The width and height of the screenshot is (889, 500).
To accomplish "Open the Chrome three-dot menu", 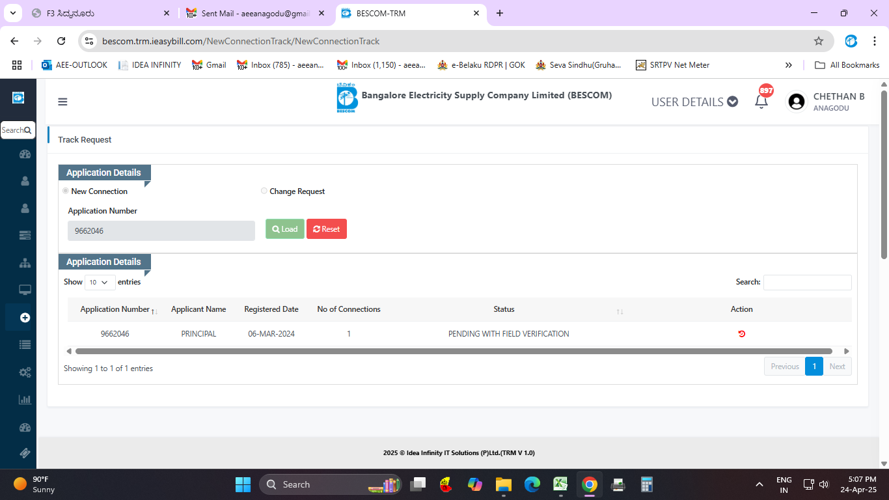I will point(875,41).
